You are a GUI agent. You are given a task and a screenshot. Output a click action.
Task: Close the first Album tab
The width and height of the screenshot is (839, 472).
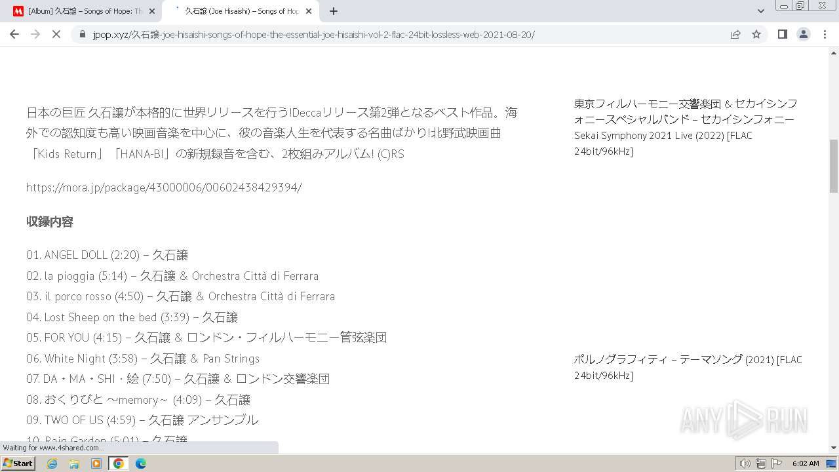152,11
